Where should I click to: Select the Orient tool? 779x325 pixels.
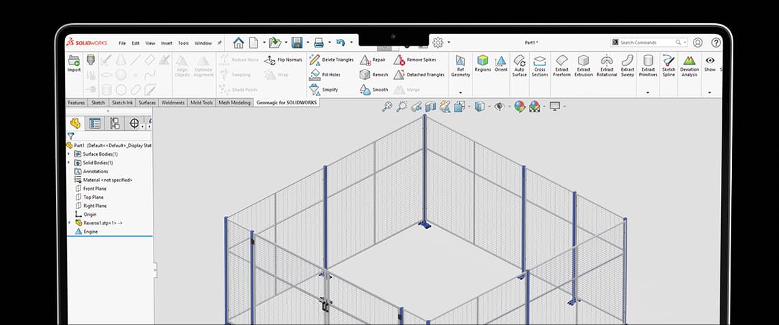[501, 63]
